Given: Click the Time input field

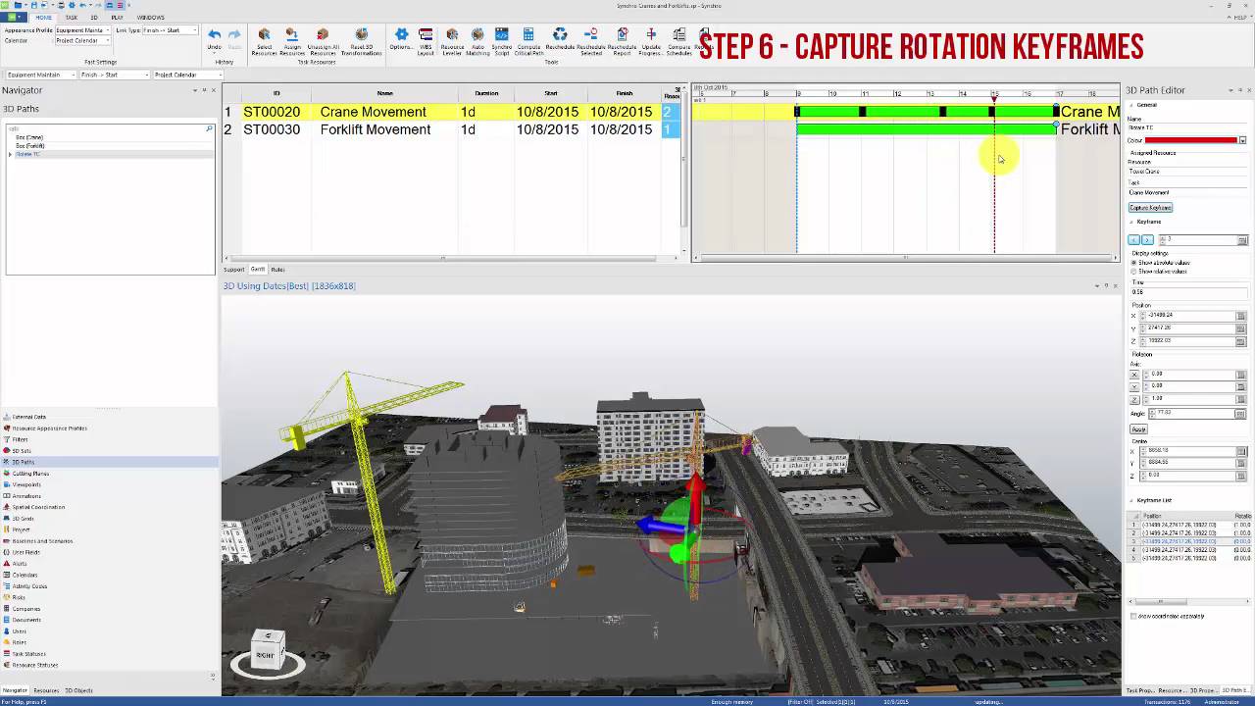Looking at the screenshot, I should [x=1188, y=292].
